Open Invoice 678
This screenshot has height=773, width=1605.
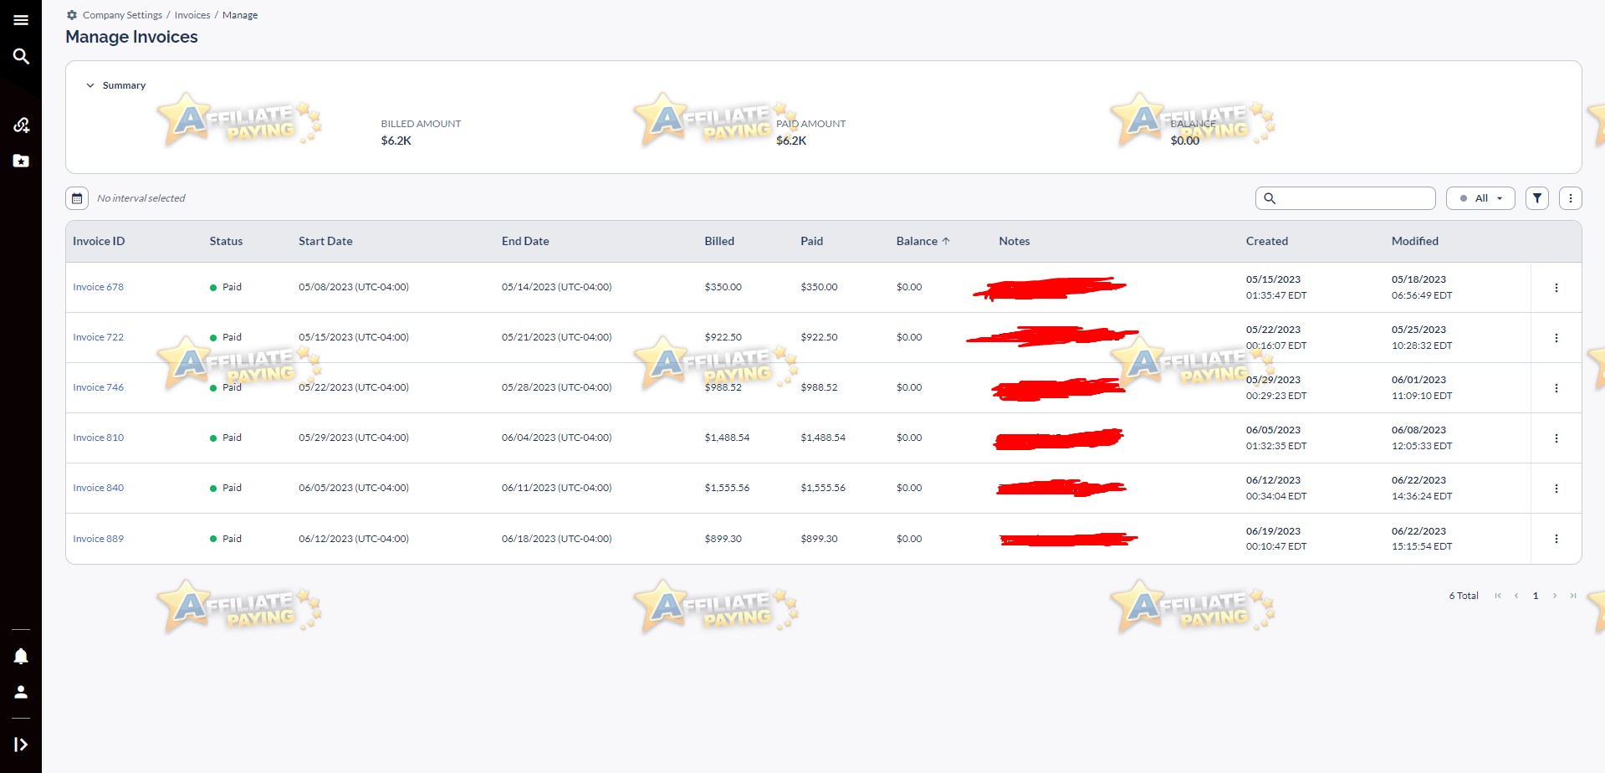coord(98,287)
